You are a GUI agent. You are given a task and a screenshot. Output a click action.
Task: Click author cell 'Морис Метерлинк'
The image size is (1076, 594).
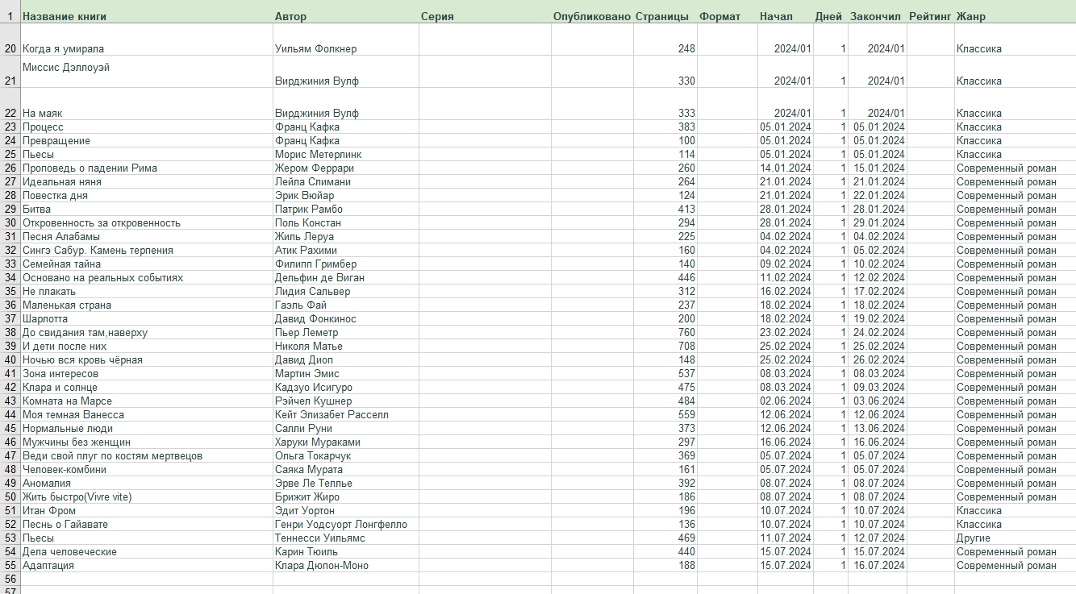(x=345, y=154)
